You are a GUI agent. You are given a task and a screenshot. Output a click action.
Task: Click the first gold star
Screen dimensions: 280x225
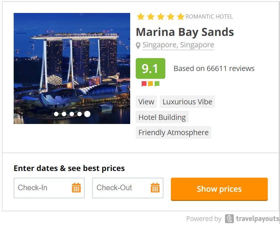pos(141,17)
